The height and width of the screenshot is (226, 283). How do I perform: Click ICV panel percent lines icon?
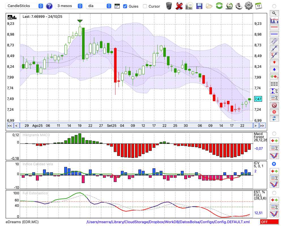coord(274,178)
